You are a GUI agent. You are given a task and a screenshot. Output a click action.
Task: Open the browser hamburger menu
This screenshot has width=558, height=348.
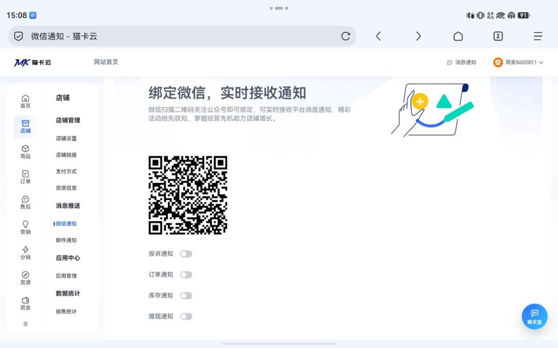[538, 36]
